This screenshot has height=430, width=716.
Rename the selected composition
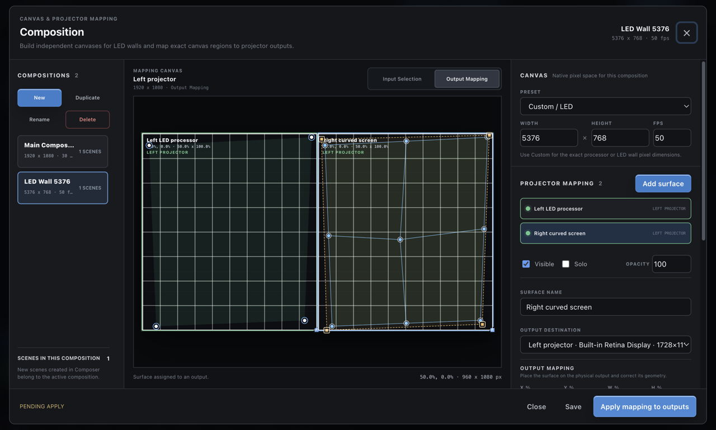pyautogui.click(x=39, y=119)
